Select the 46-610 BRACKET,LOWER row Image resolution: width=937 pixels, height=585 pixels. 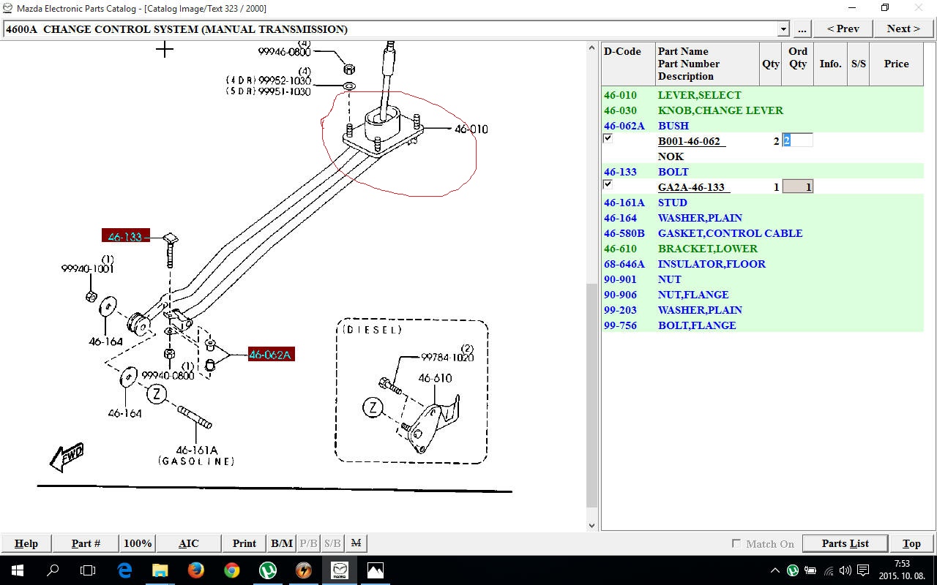[762, 249]
